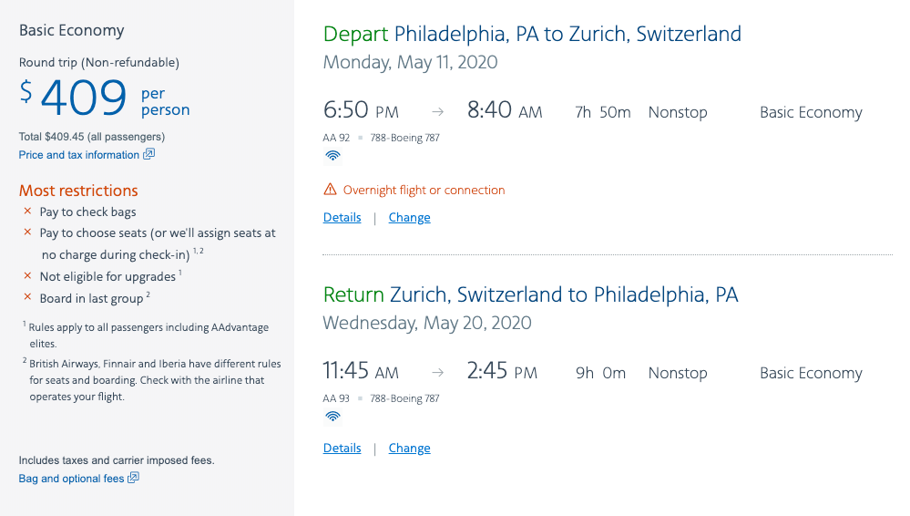View Details for the return flight
910x516 pixels.
pyautogui.click(x=342, y=449)
